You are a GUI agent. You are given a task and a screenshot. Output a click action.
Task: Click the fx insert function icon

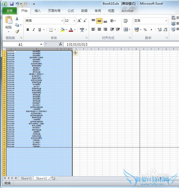[61, 44]
